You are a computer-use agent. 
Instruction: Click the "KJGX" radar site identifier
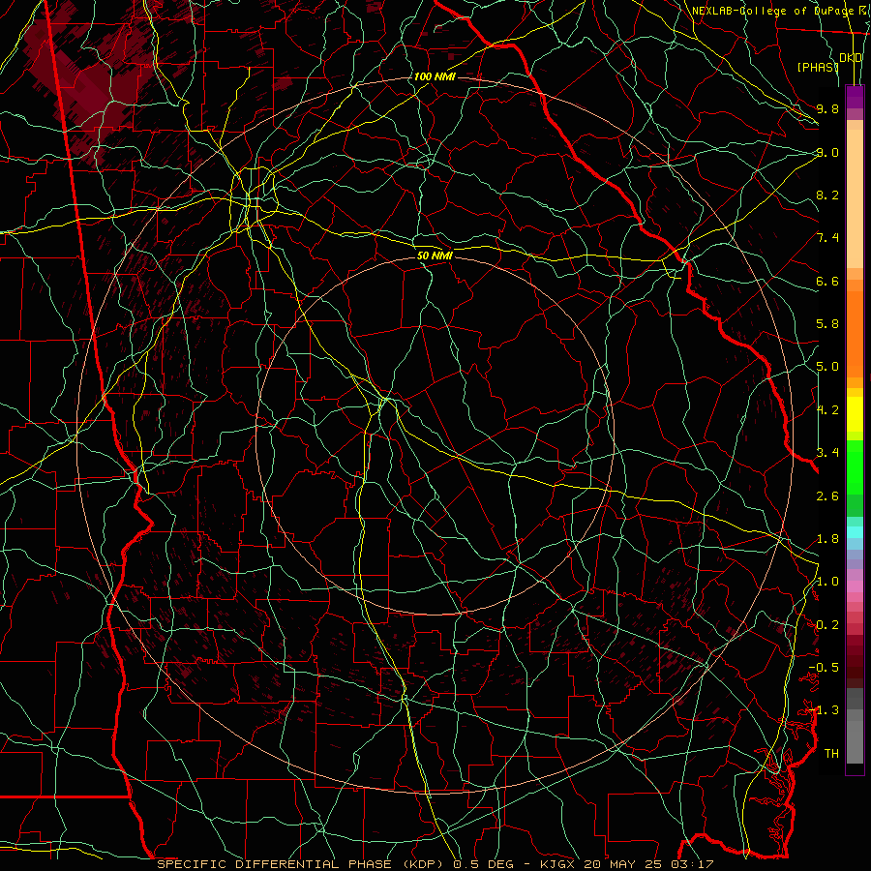559,864
